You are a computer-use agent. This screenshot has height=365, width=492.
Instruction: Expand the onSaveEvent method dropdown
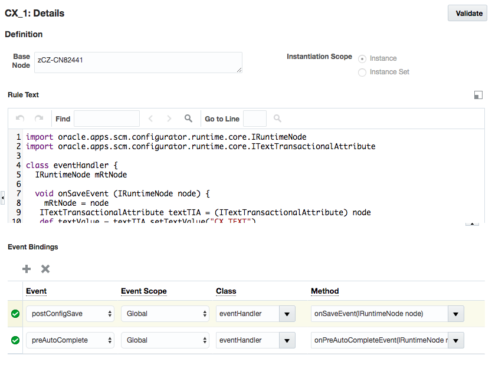pyautogui.click(x=455, y=314)
